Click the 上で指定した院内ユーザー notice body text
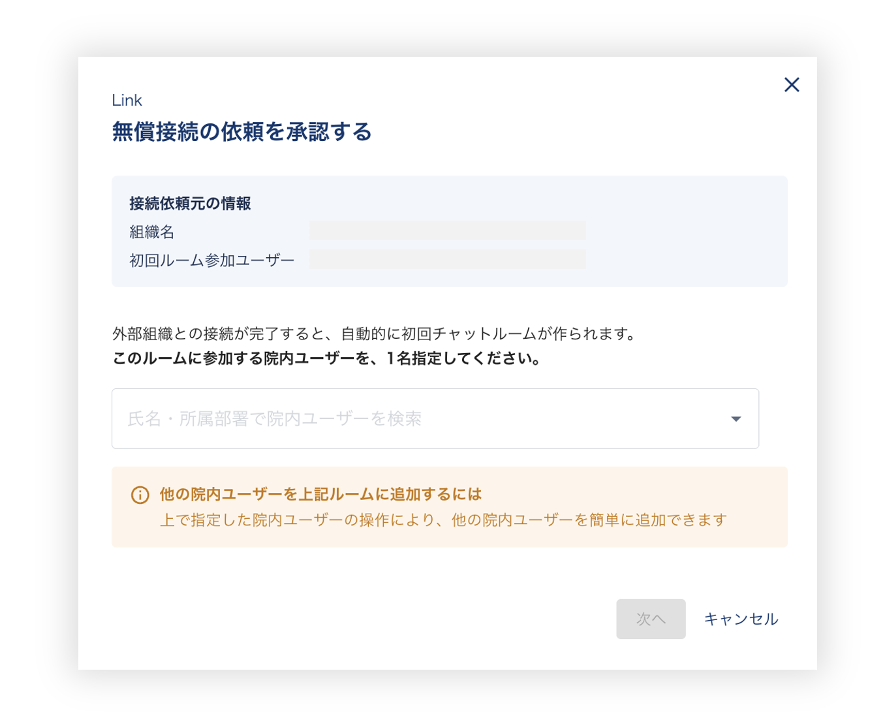Image resolution: width=885 pixels, height=718 pixels. 443,520
